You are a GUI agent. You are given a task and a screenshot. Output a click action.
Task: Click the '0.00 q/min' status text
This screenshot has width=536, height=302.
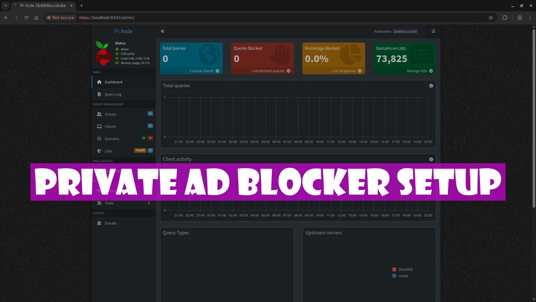click(128, 54)
